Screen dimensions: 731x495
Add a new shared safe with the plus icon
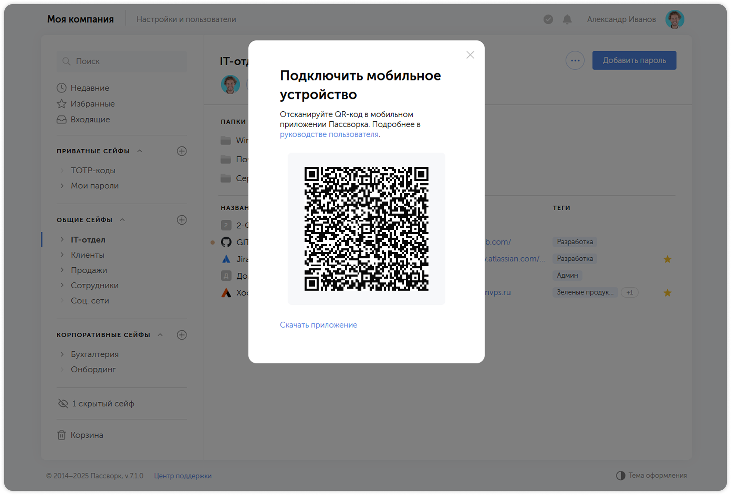[x=182, y=220]
